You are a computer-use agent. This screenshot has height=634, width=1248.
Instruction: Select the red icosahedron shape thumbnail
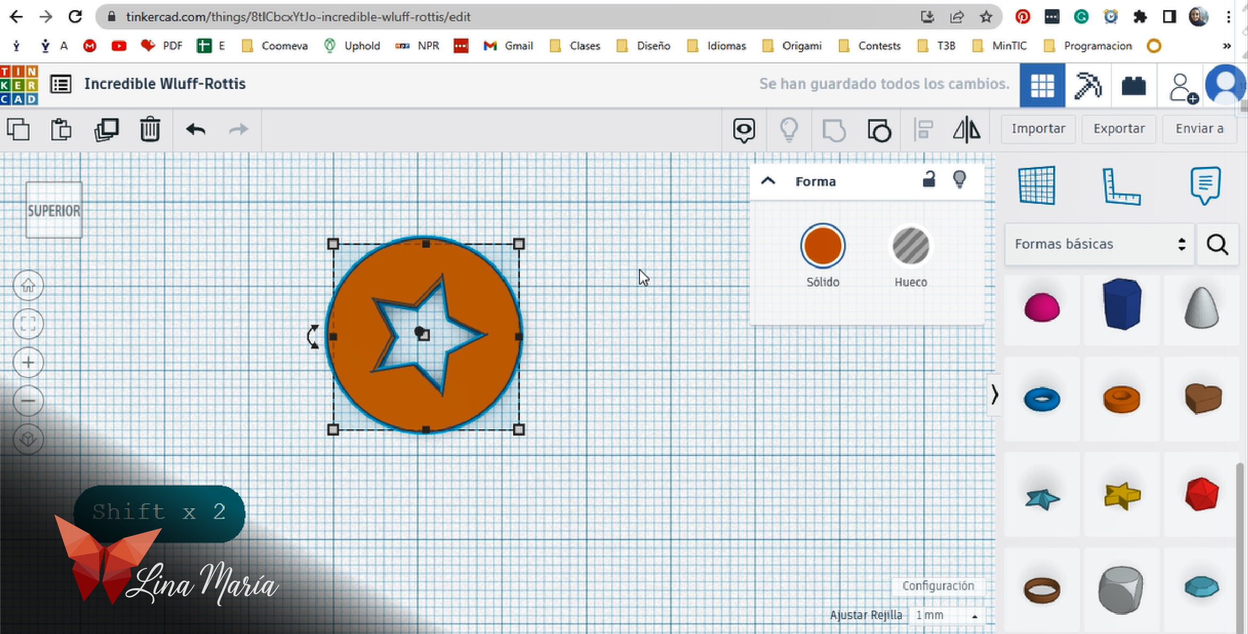1201,494
